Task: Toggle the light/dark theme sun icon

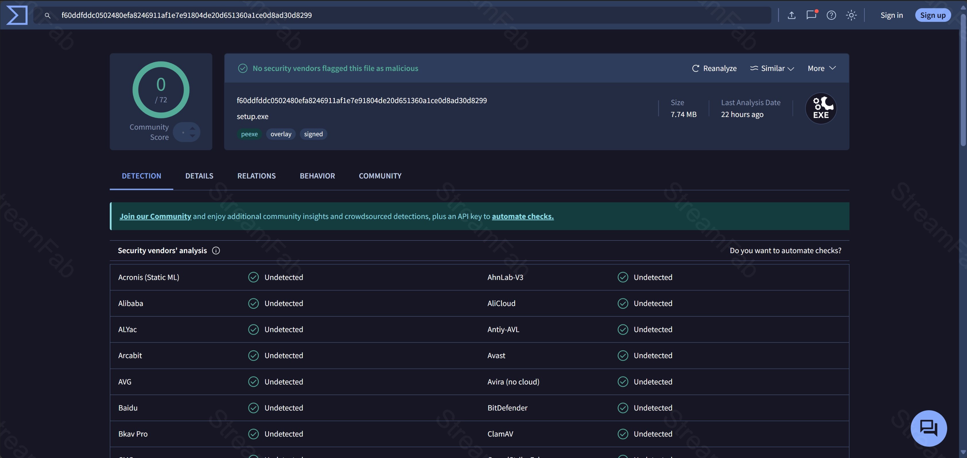Action: coord(851,16)
